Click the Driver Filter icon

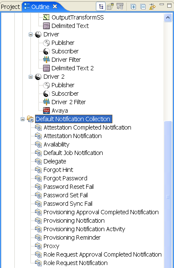(x=46, y=60)
